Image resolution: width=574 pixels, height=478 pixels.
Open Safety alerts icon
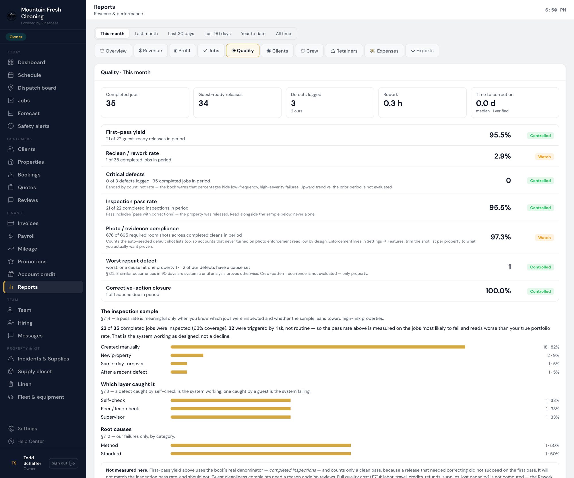tap(11, 126)
